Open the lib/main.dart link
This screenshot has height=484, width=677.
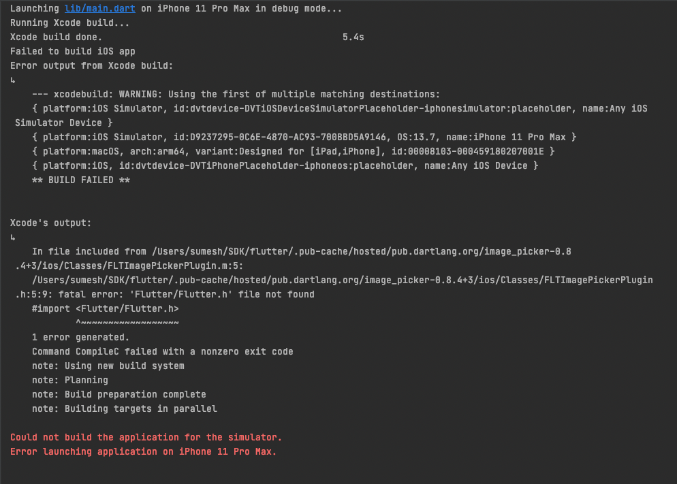click(92, 9)
